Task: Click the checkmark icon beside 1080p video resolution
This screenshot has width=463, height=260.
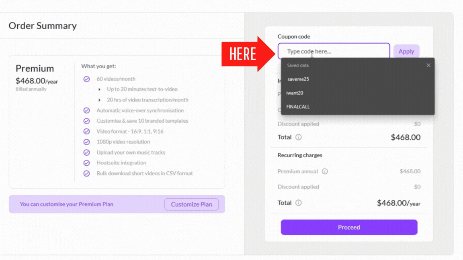Action: click(x=86, y=142)
